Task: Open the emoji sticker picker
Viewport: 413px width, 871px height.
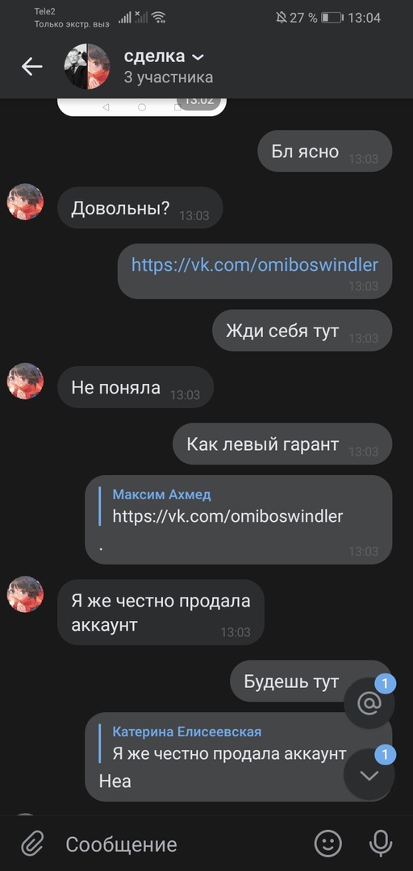Action: (x=328, y=844)
